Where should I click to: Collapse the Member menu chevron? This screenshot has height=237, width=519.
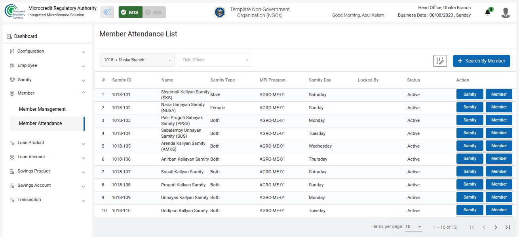84,93
